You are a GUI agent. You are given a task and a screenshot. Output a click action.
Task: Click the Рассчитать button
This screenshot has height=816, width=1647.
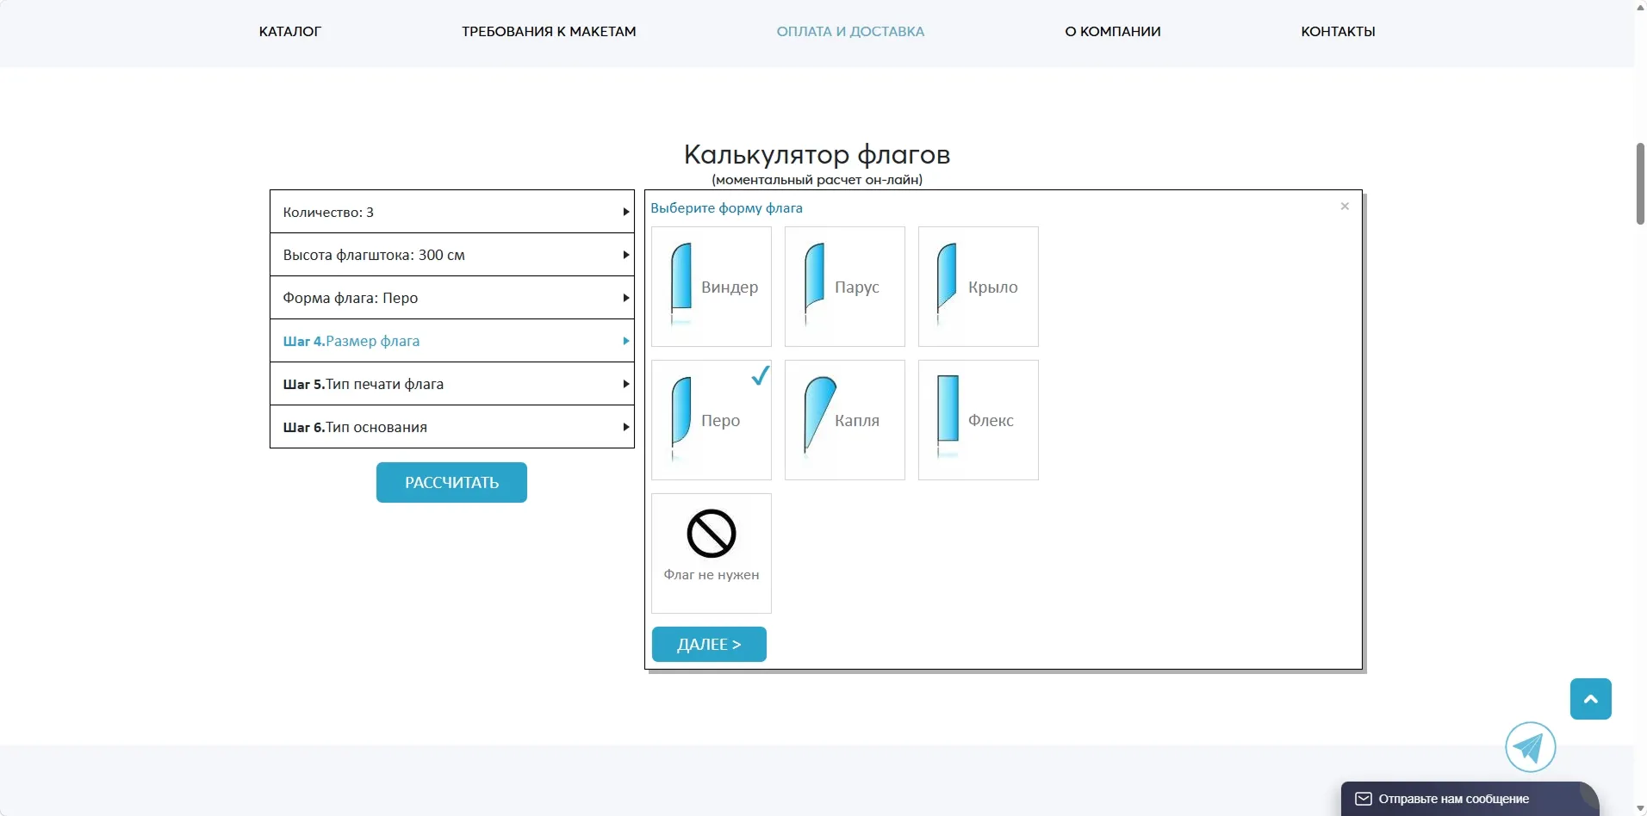pyautogui.click(x=451, y=483)
